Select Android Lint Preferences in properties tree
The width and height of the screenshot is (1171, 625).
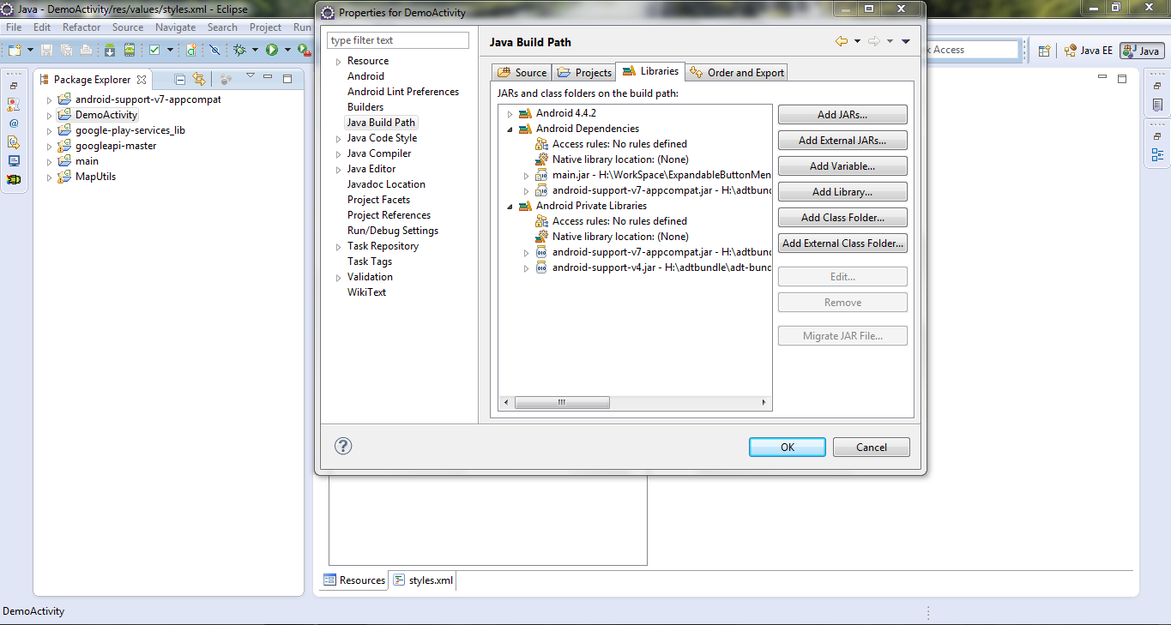click(403, 92)
